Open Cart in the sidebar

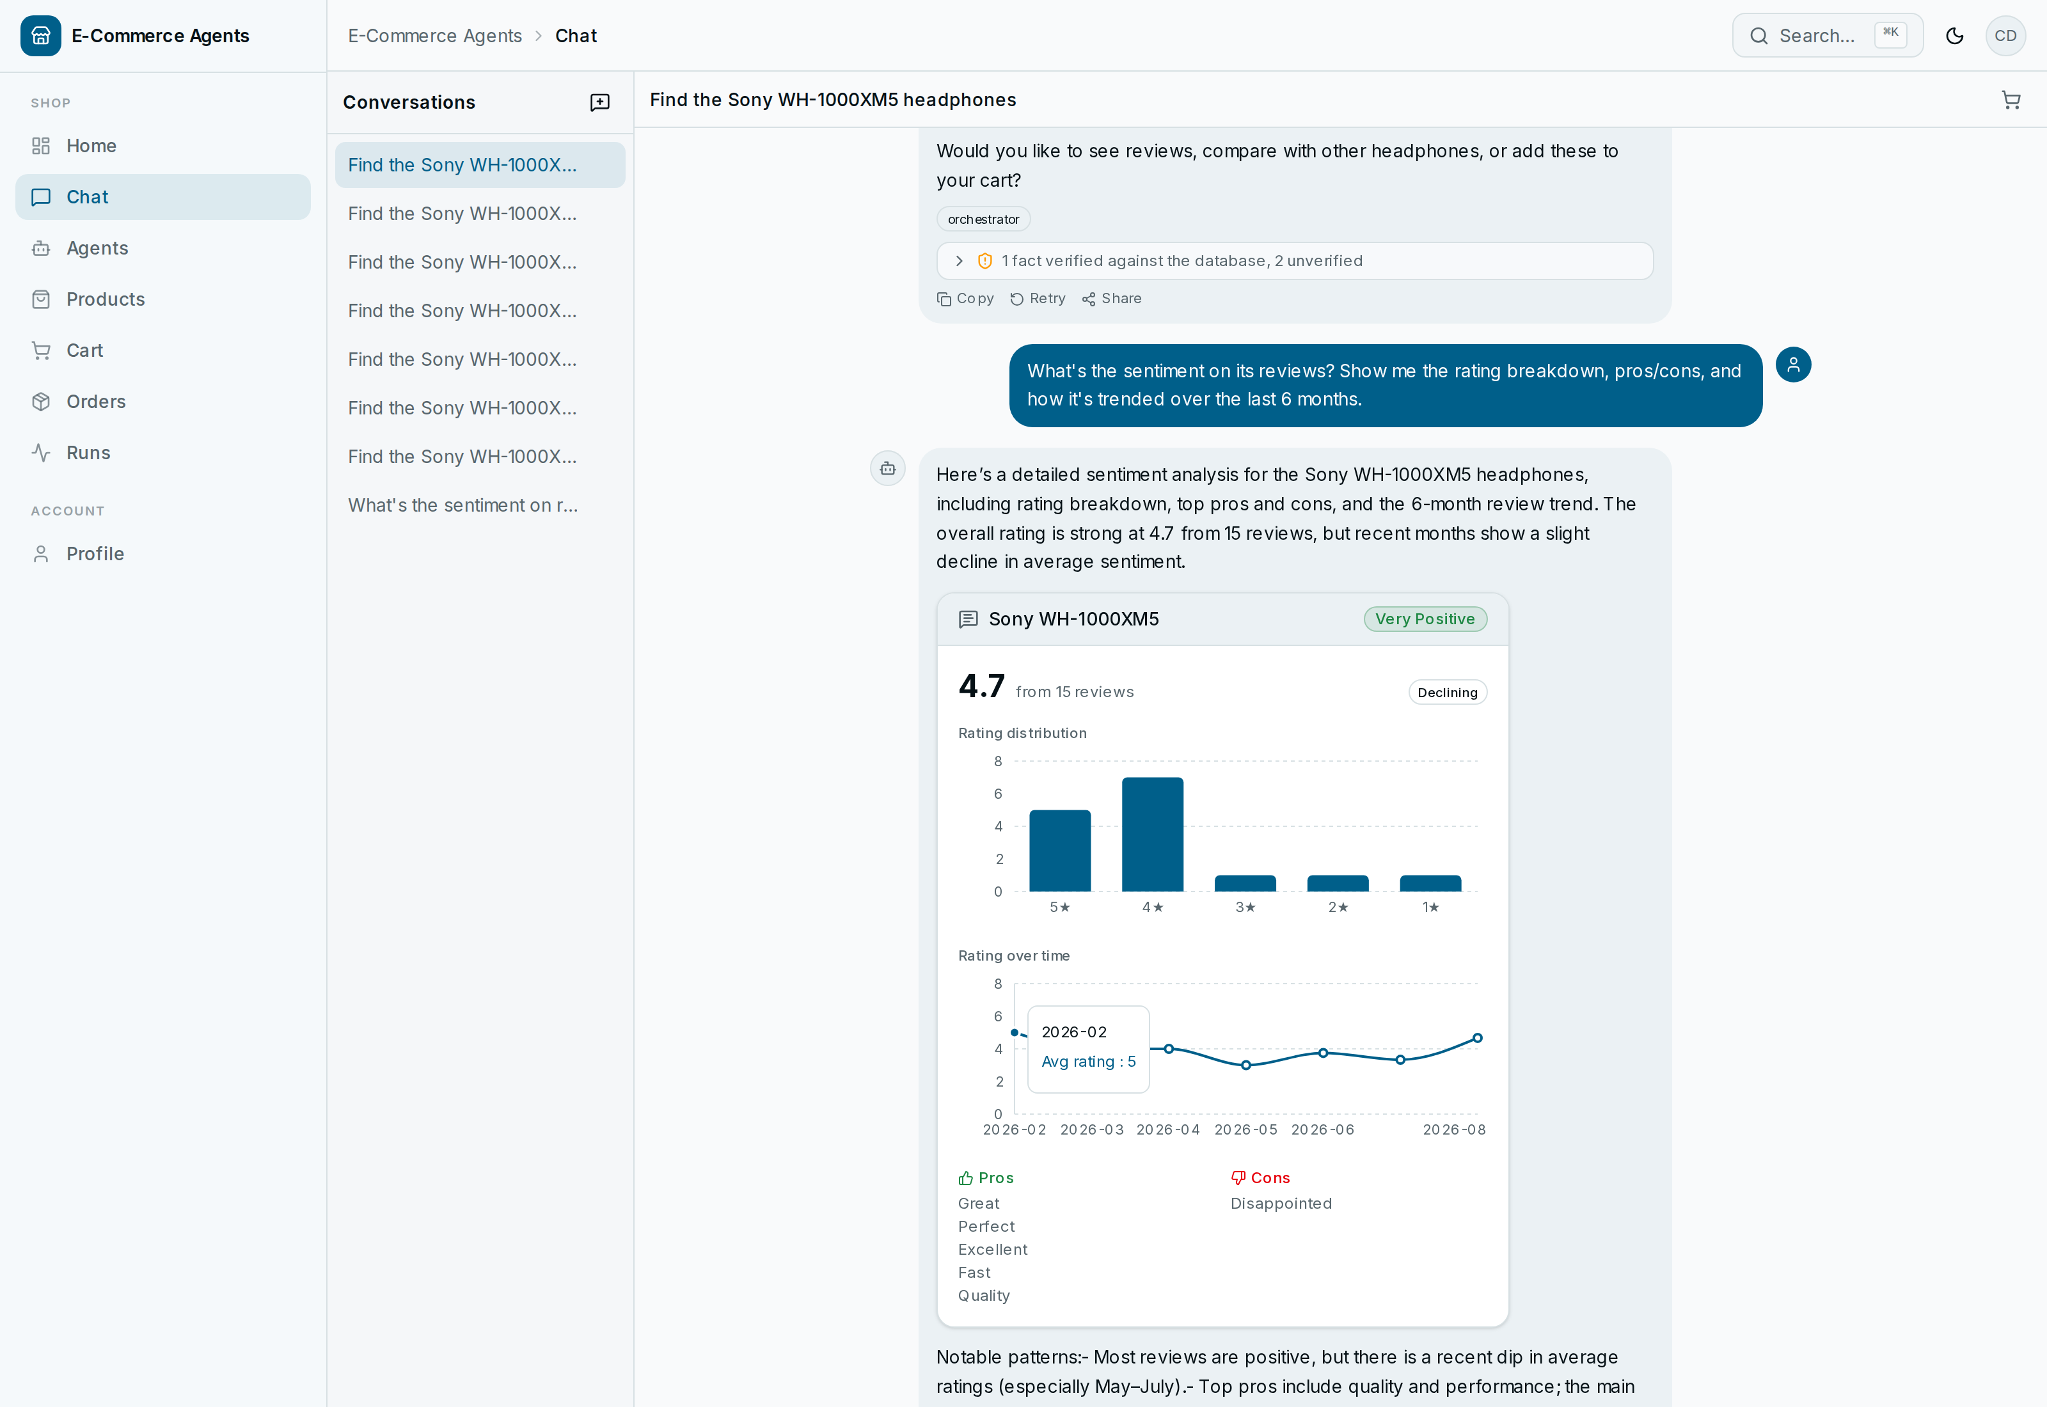(163, 350)
